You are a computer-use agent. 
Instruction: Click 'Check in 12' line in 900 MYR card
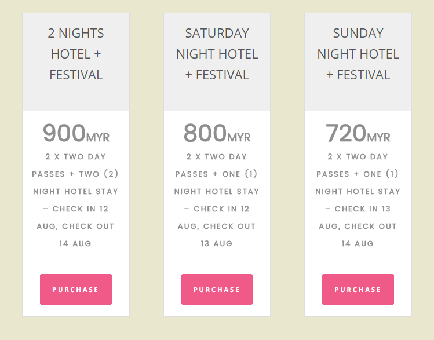coord(76,209)
